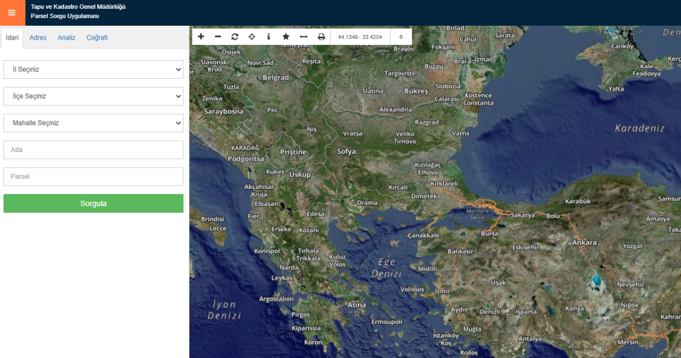Screen dimensions: 681x358
Task: Select the measure distance arrows icon
Action: pyautogui.click(x=303, y=37)
